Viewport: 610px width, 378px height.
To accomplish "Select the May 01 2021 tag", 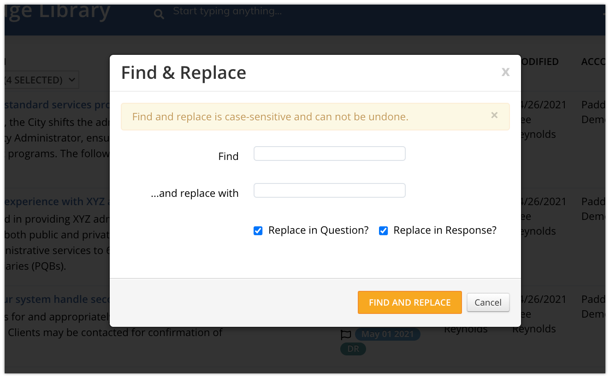I will tap(387, 334).
